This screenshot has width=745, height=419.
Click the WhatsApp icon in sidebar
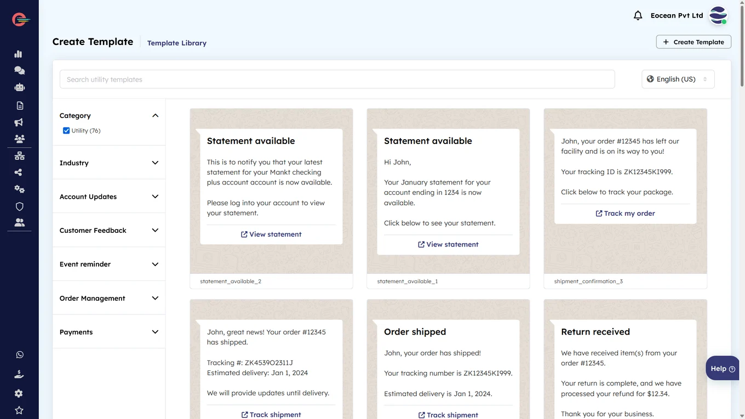[x=19, y=354]
